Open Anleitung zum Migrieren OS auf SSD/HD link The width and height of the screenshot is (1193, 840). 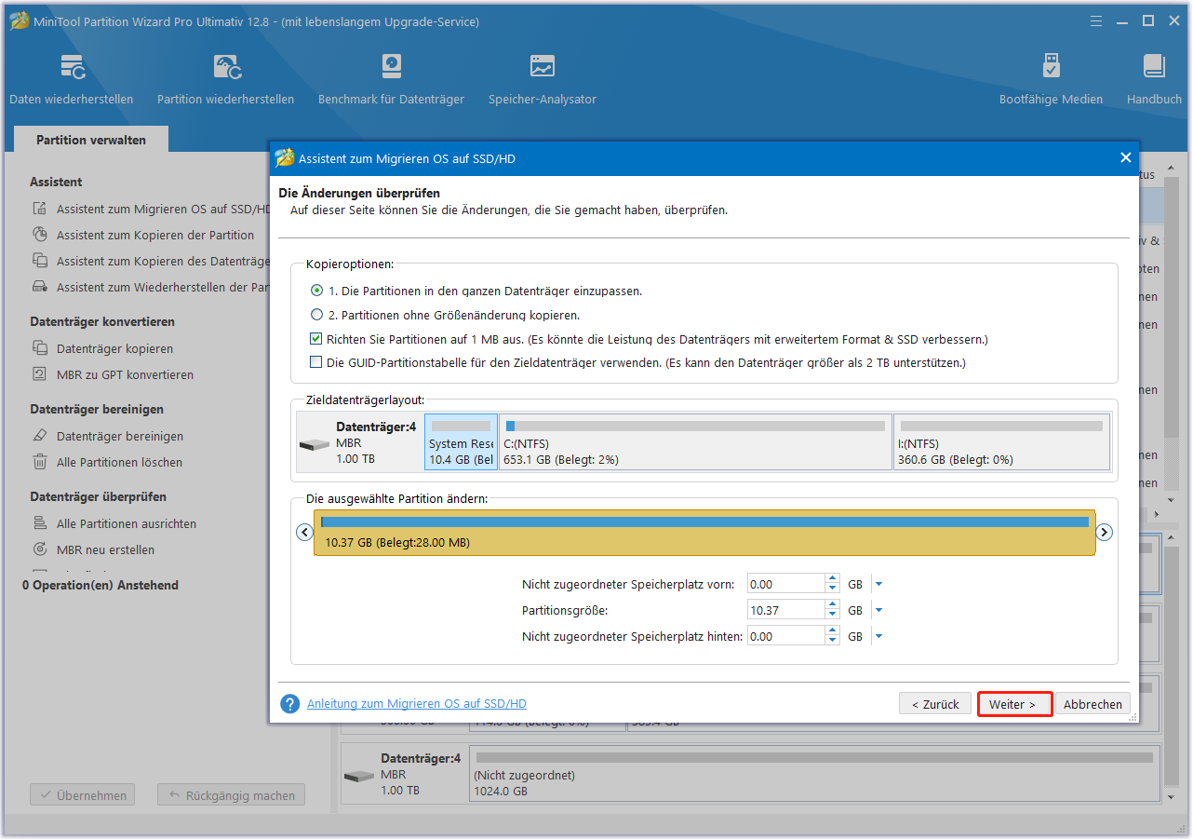pyautogui.click(x=417, y=704)
